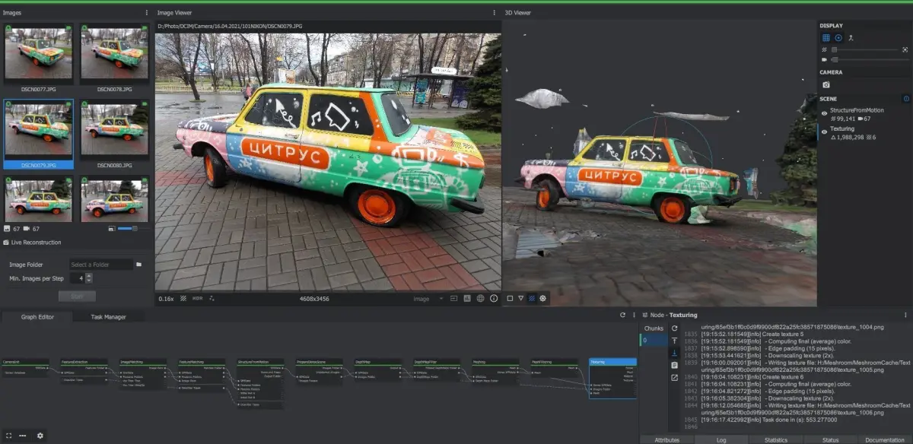This screenshot has width=913, height=444.
Task: Switch to the Graph Editor tab
Action: [37, 316]
